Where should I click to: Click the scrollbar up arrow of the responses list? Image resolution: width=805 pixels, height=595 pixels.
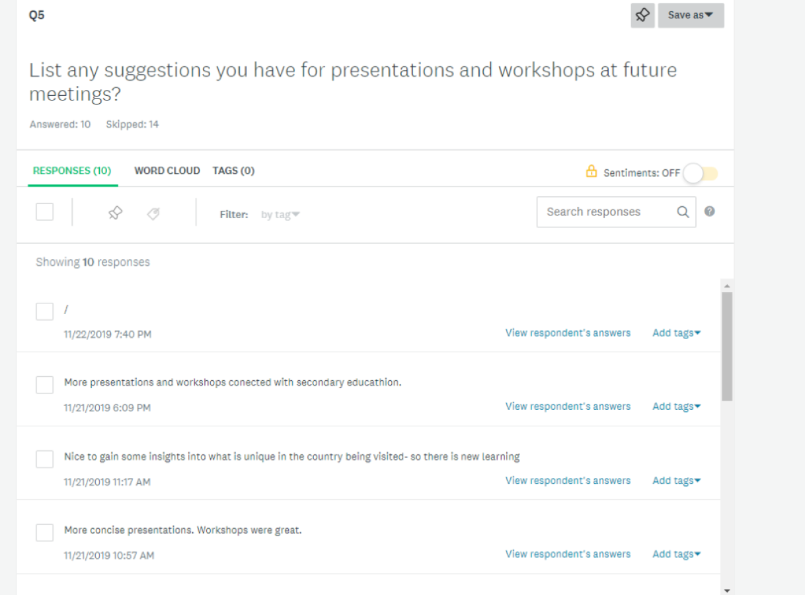coord(727,286)
